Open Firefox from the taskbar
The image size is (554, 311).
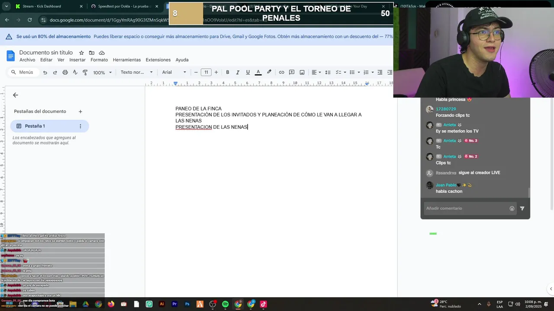click(111, 304)
